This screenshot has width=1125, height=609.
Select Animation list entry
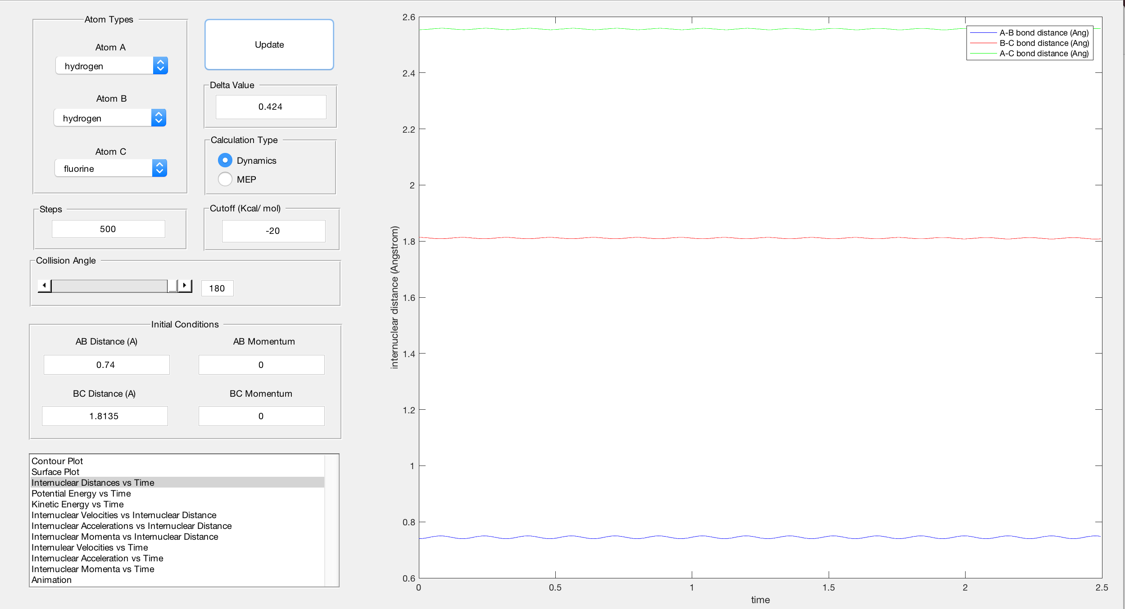pyautogui.click(x=51, y=580)
